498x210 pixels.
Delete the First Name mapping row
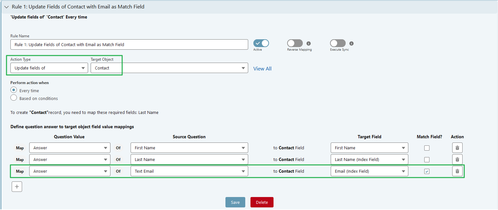[x=457, y=148]
